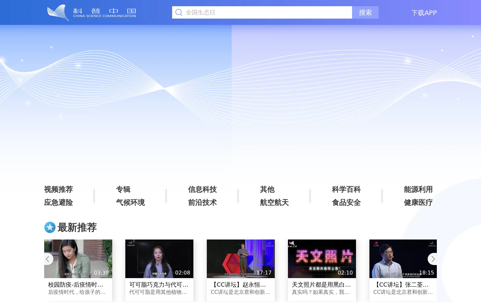
Task: Open the 02:08 cocoa butter video thumbnail
Action: pos(159,259)
